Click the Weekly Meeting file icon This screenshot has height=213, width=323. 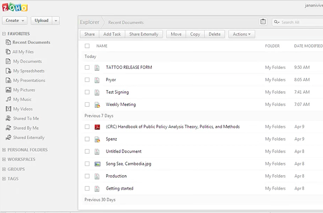[98, 105]
